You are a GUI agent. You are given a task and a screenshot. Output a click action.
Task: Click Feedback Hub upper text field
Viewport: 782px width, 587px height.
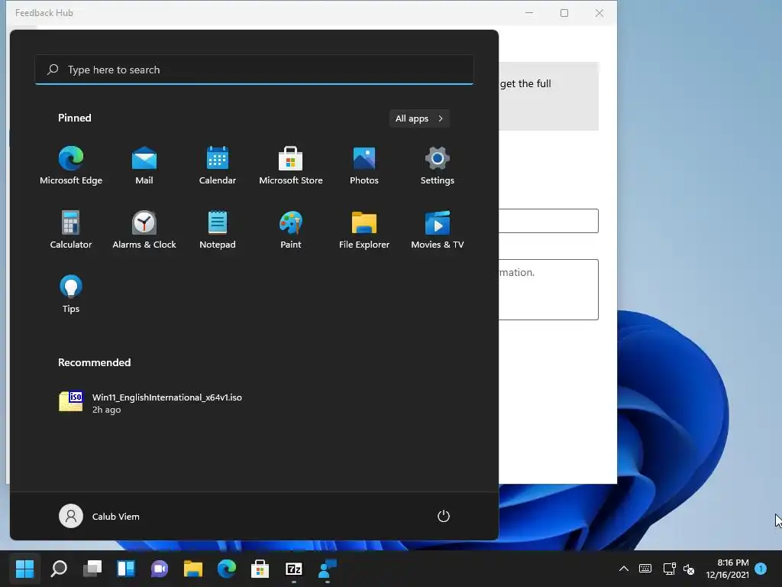click(x=548, y=221)
